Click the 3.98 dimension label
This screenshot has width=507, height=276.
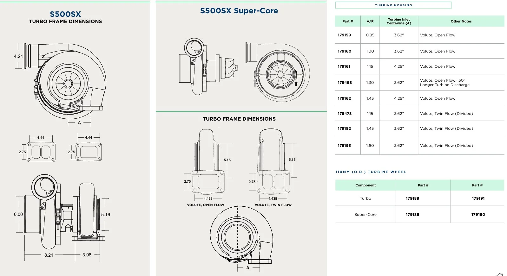pos(87,255)
